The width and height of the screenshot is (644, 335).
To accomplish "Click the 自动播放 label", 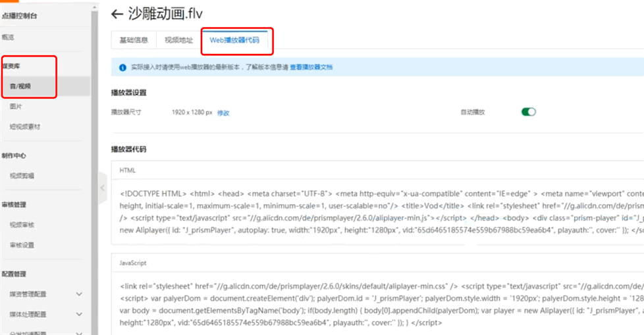I will [473, 112].
